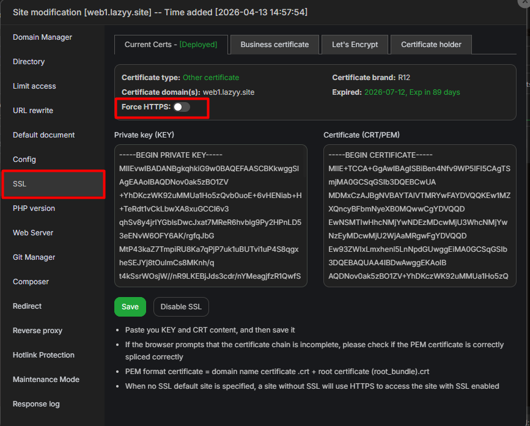Viewport: 530px width, 426px height.
Task: Go to the Directory section
Action: (x=29, y=62)
